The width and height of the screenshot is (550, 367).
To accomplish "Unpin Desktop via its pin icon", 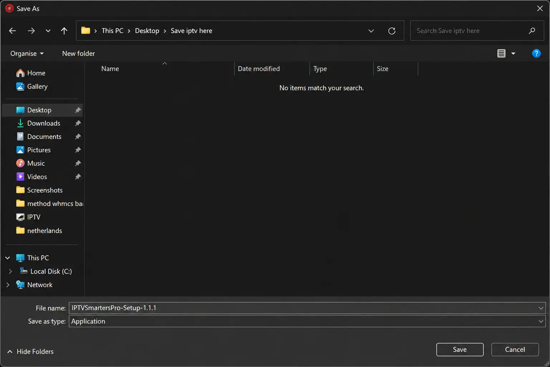I will point(78,110).
